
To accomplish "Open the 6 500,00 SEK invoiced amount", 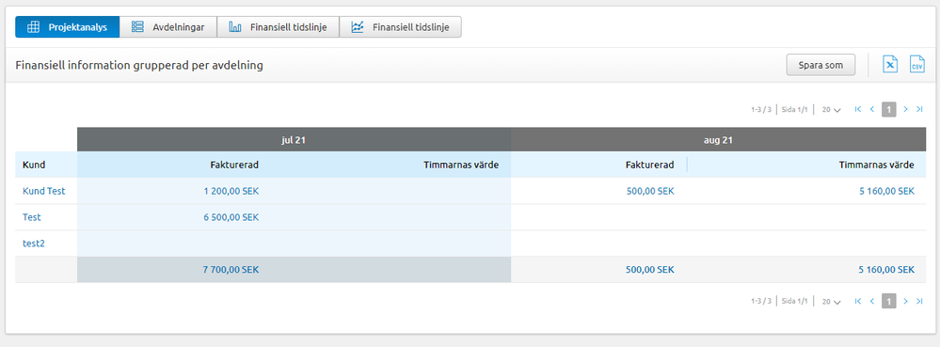I will coord(231,217).
